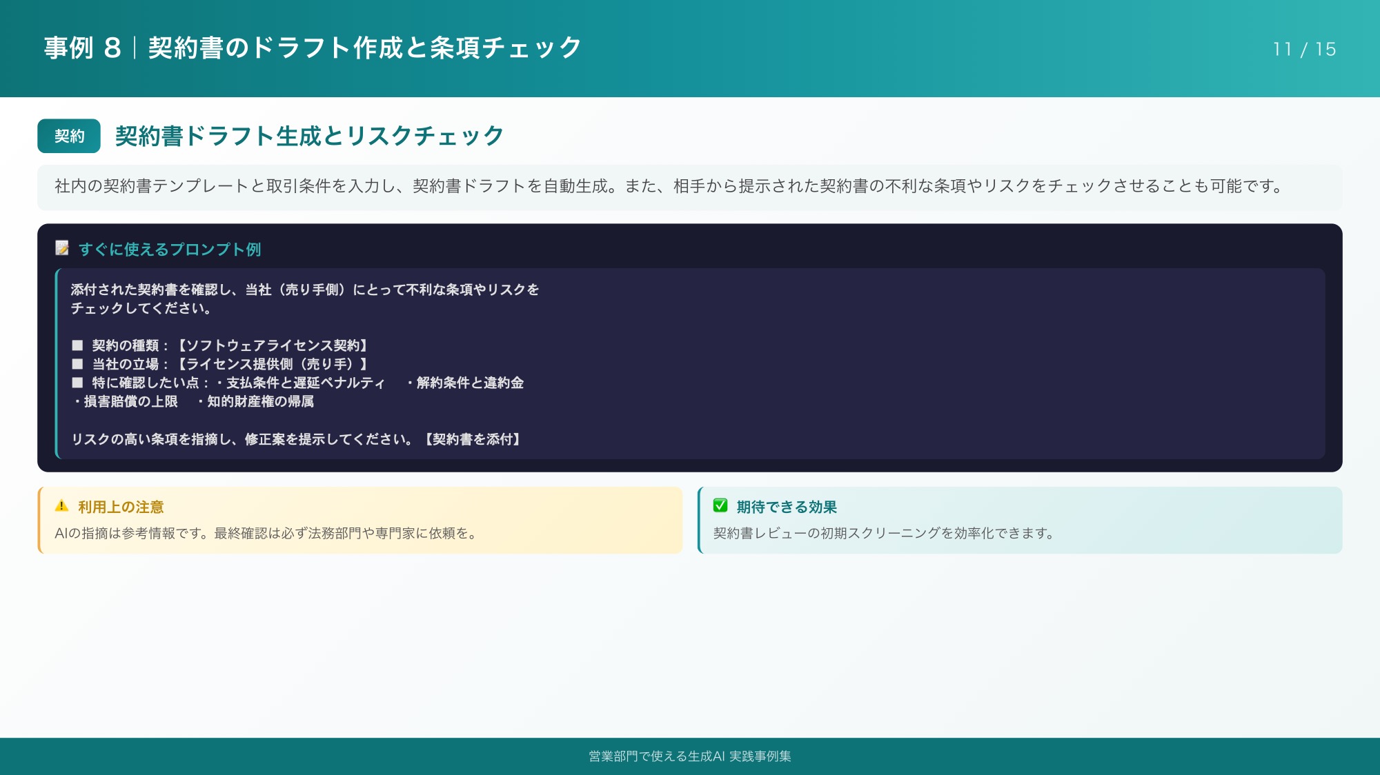Click the すぐに使えるプロンプト例 heading
This screenshot has width=1380, height=775.
click(x=170, y=249)
